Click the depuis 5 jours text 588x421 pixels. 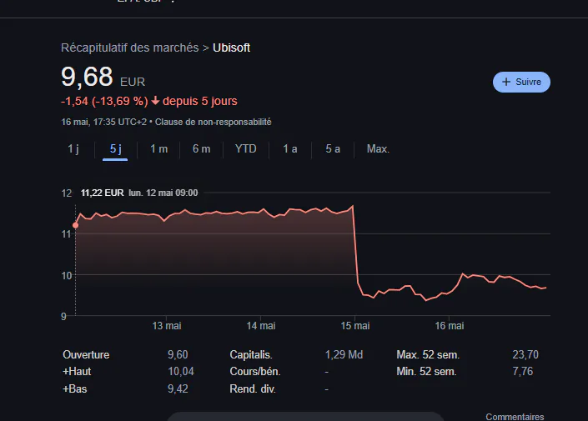point(200,101)
